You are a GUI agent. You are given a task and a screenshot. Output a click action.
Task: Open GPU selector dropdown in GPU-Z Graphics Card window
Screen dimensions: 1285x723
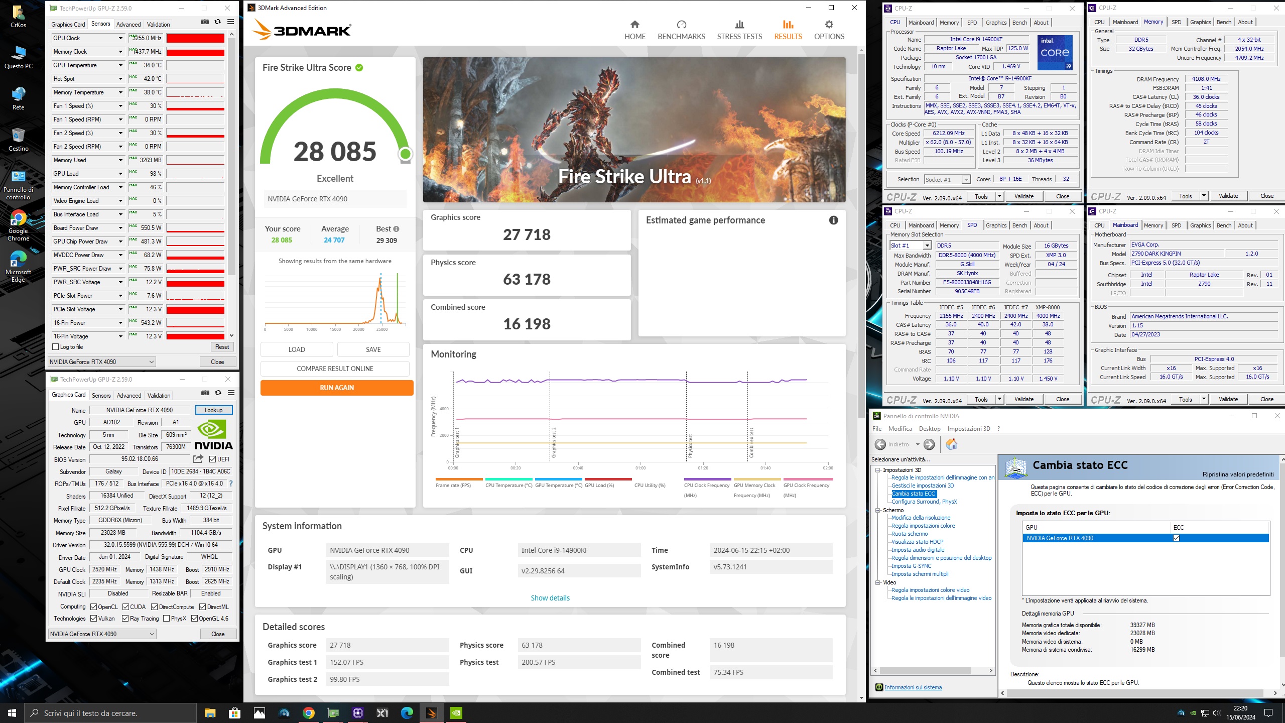102,634
